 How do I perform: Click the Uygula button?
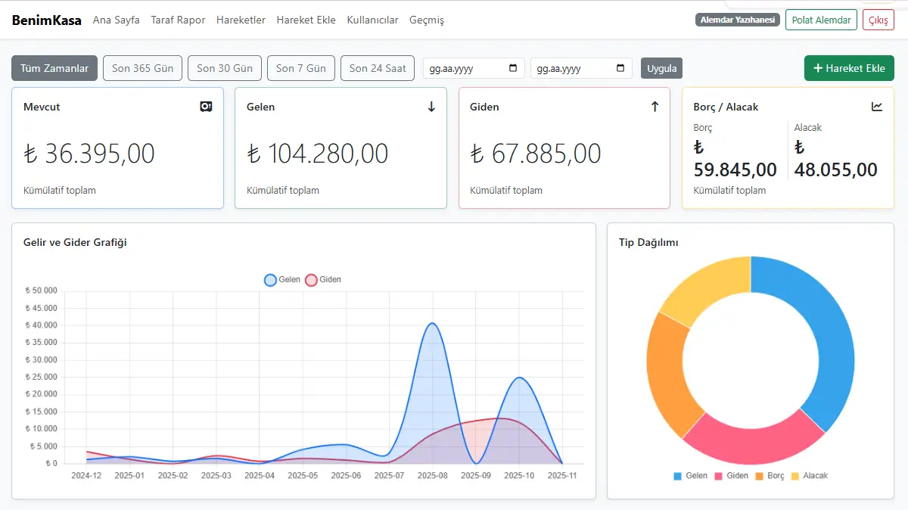pyautogui.click(x=661, y=68)
